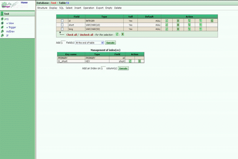Edit the t1_short index via its pencil icon
Image resolution: width=238 pixels, height=159 pixels.
130,61
